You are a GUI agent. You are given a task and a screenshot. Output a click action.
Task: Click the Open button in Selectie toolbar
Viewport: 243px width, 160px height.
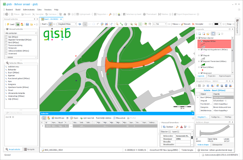tap(74, 118)
